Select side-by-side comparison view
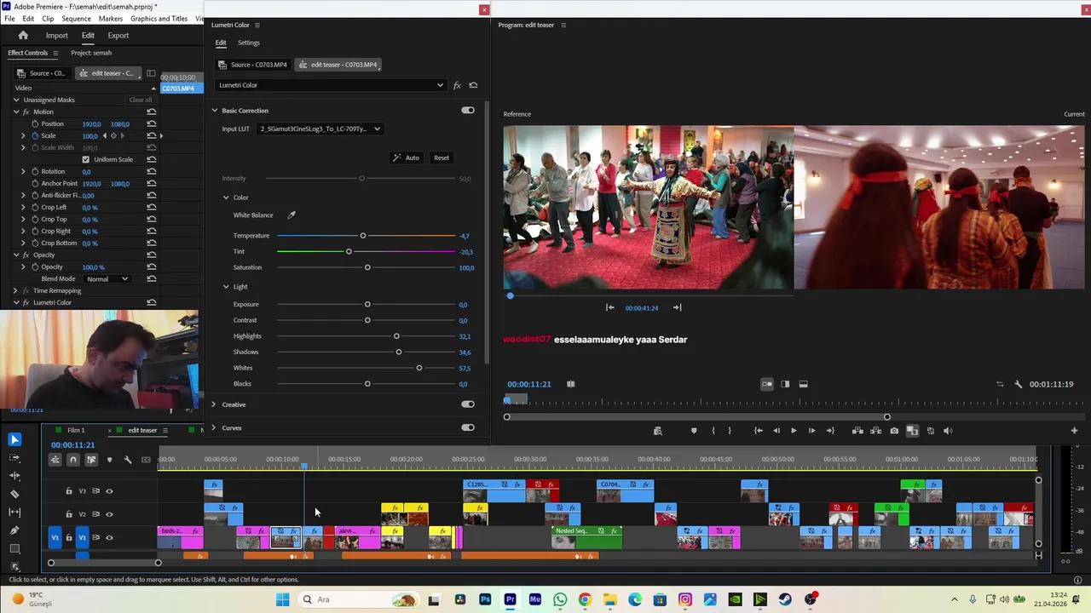This screenshot has height=613, width=1091. click(x=767, y=384)
